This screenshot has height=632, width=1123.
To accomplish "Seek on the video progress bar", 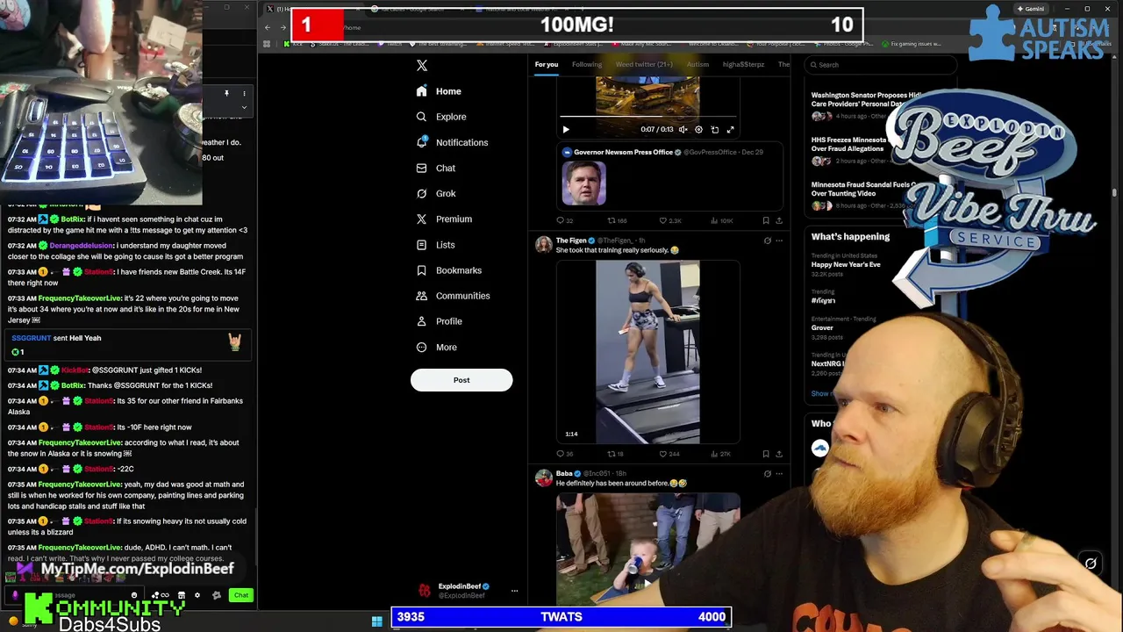I will (x=647, y=117).
